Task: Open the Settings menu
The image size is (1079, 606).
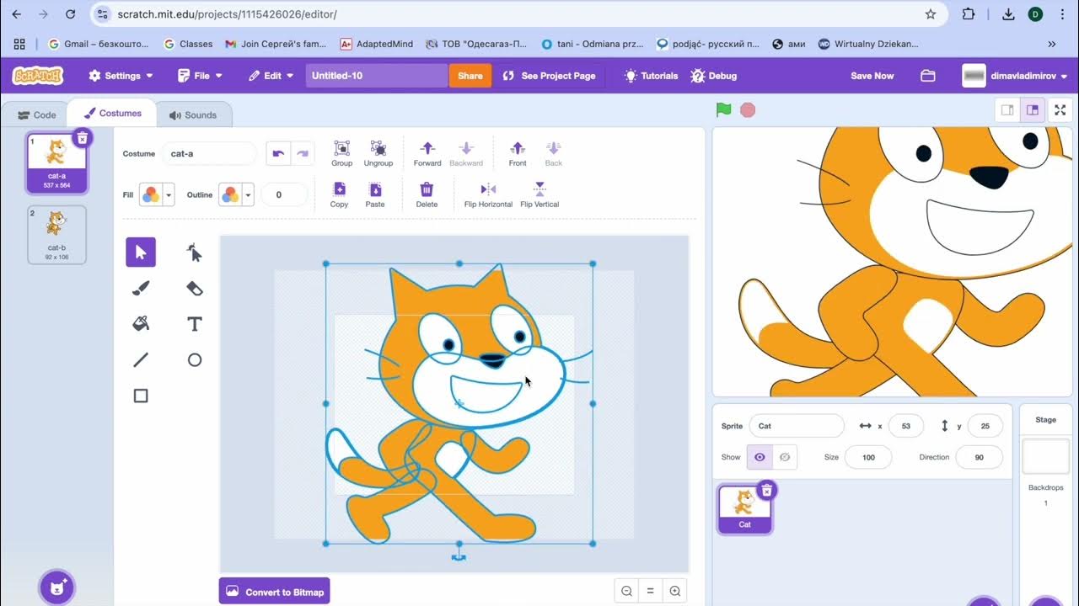Action: coord(121,76)
